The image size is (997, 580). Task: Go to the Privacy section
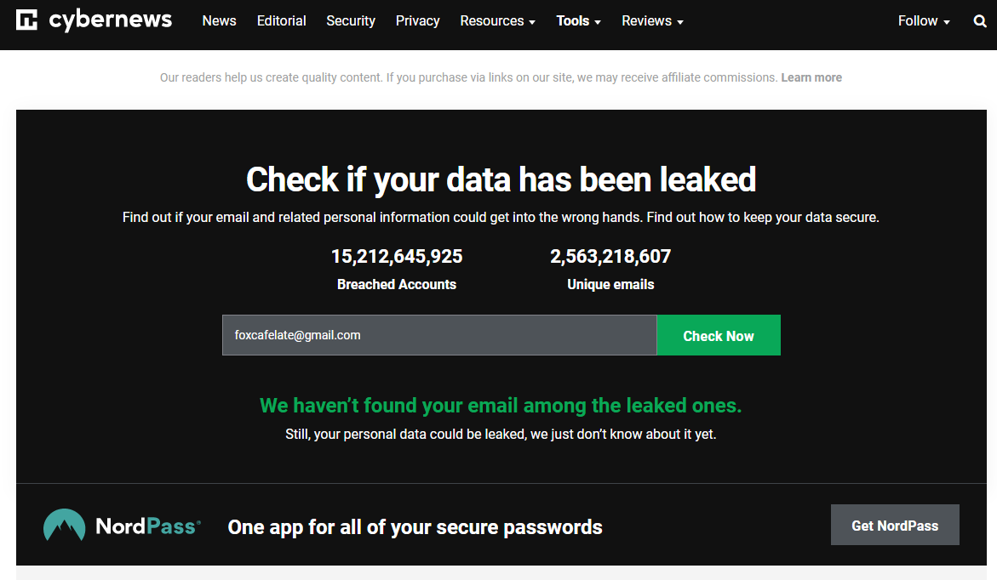(x=418, y=21)
